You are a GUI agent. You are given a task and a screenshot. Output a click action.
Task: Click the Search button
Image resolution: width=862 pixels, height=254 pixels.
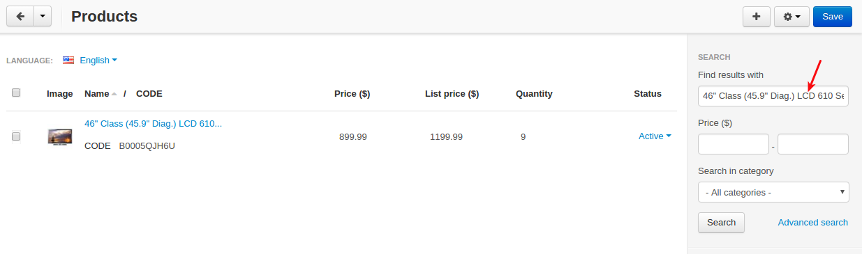[x=721, y=223]
